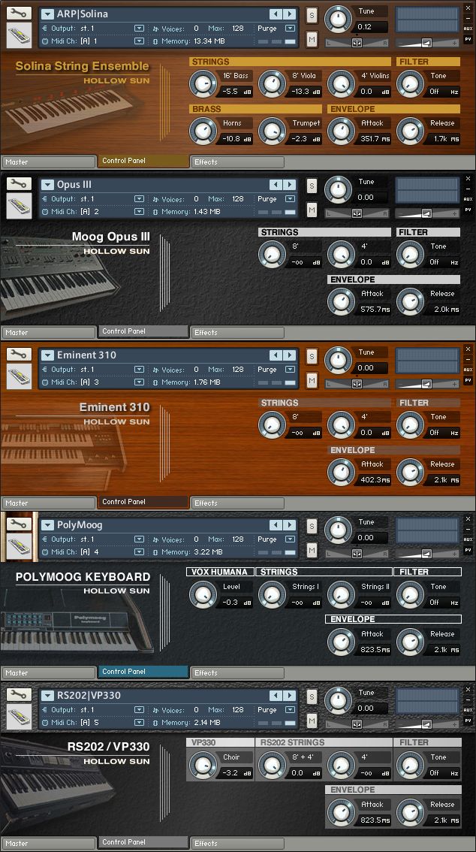
Task: Go to next preset for Opus III
Action: pos(290,185)
